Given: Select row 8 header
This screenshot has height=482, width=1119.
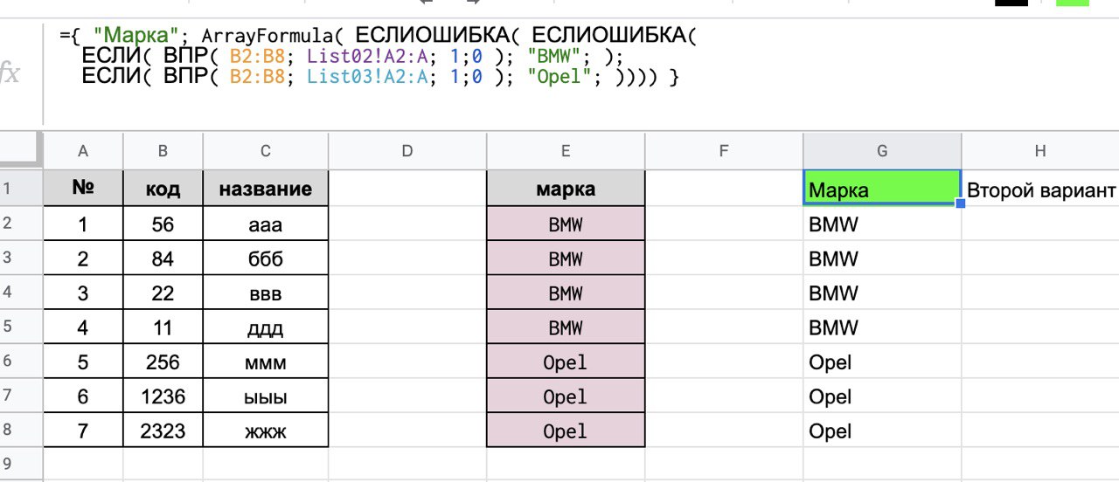Looking at the screenshot, I should point(21,430).
